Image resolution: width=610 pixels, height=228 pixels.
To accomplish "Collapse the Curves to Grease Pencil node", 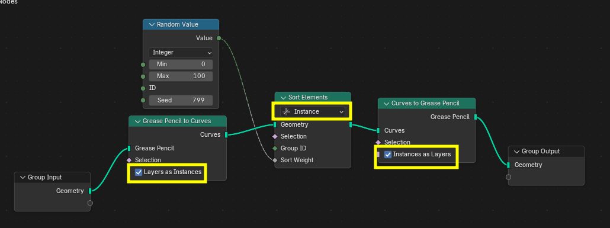I will pos(386,103).
